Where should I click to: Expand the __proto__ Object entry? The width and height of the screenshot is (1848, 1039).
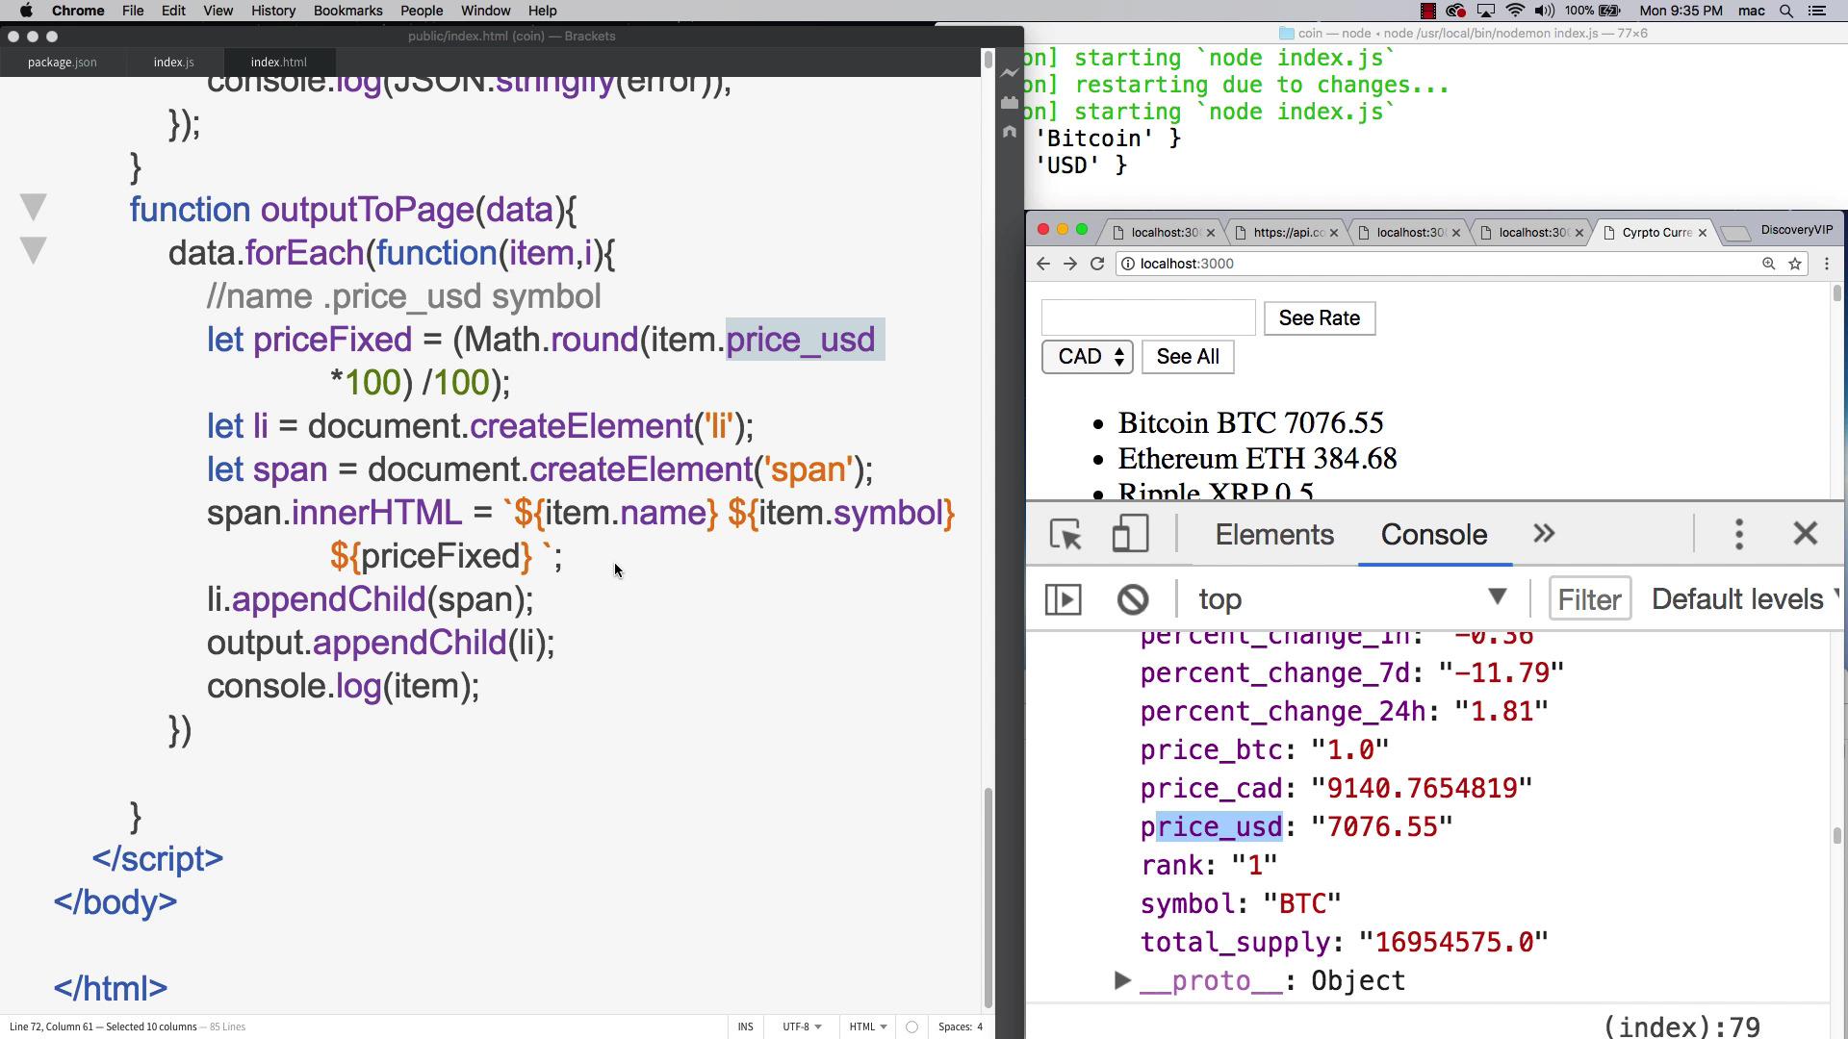[x=1122, y=980]
